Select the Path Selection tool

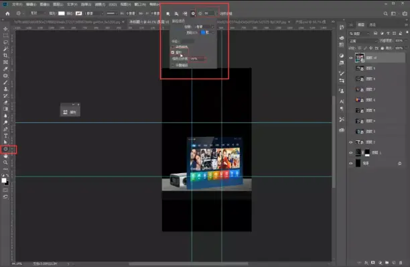[x=5, y=142]
